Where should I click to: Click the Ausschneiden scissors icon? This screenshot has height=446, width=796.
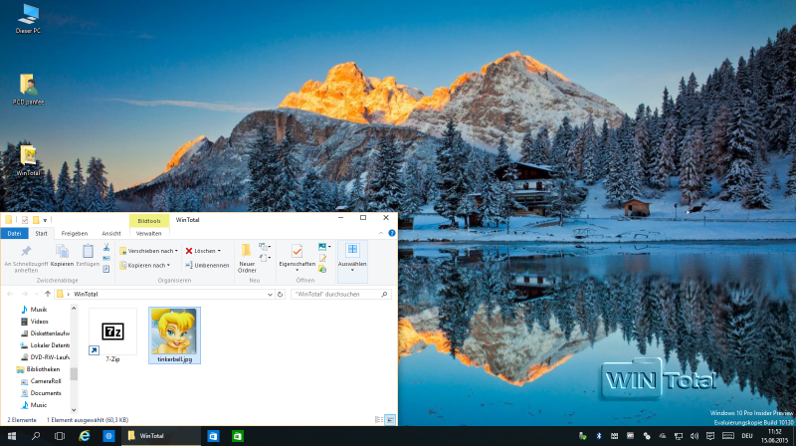(x=106, y=247)
